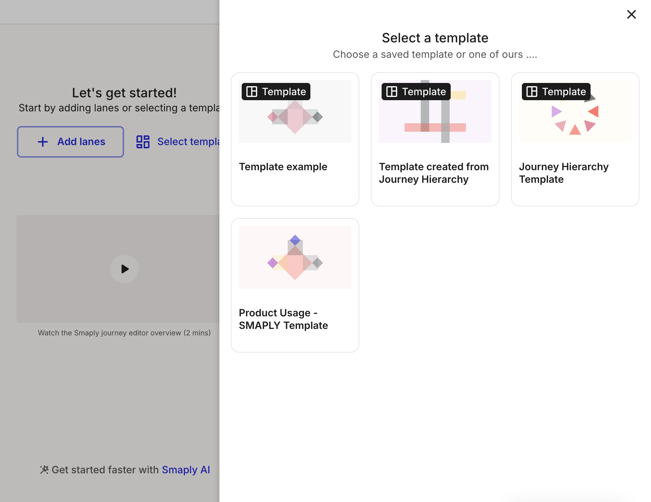Screen dimensions: 651x502
Task: Click Template badge on Journey Hierarchy Template card
Action: tap(556, 92)
